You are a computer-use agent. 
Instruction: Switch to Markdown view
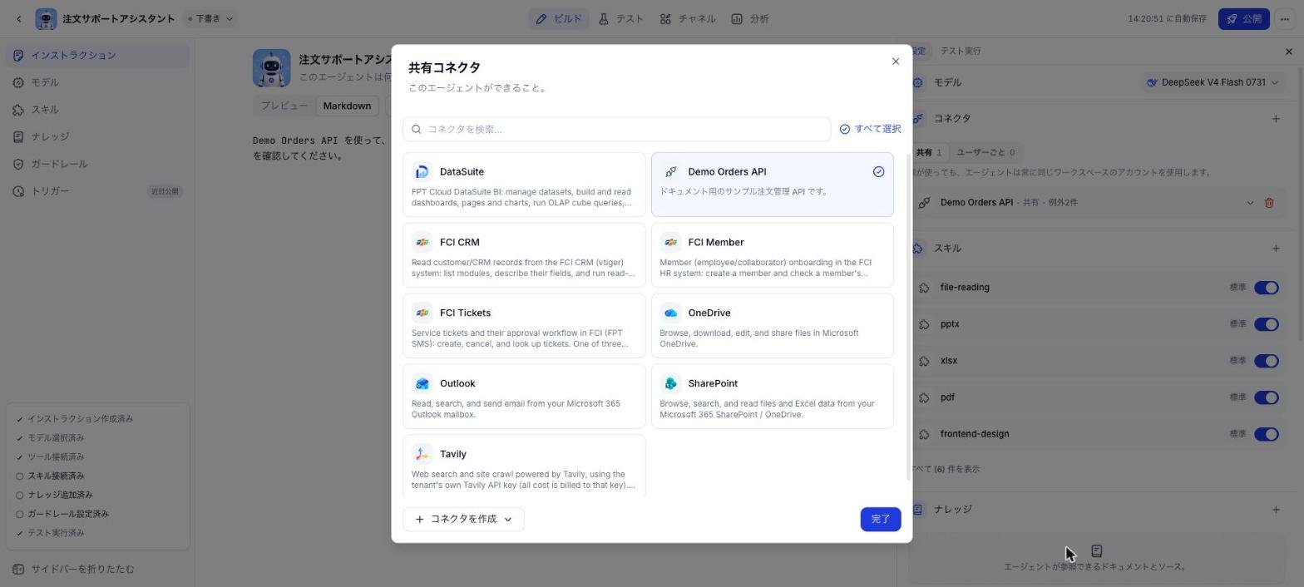[x=347, y=106]
